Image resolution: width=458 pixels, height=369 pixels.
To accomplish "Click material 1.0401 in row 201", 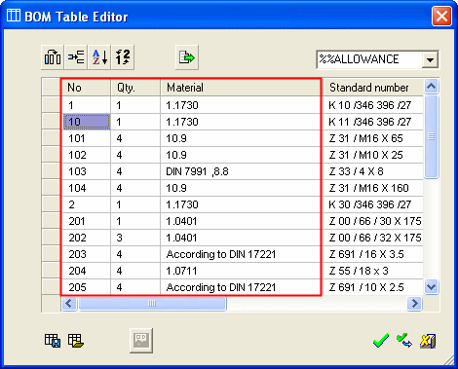I will point(241,221).
